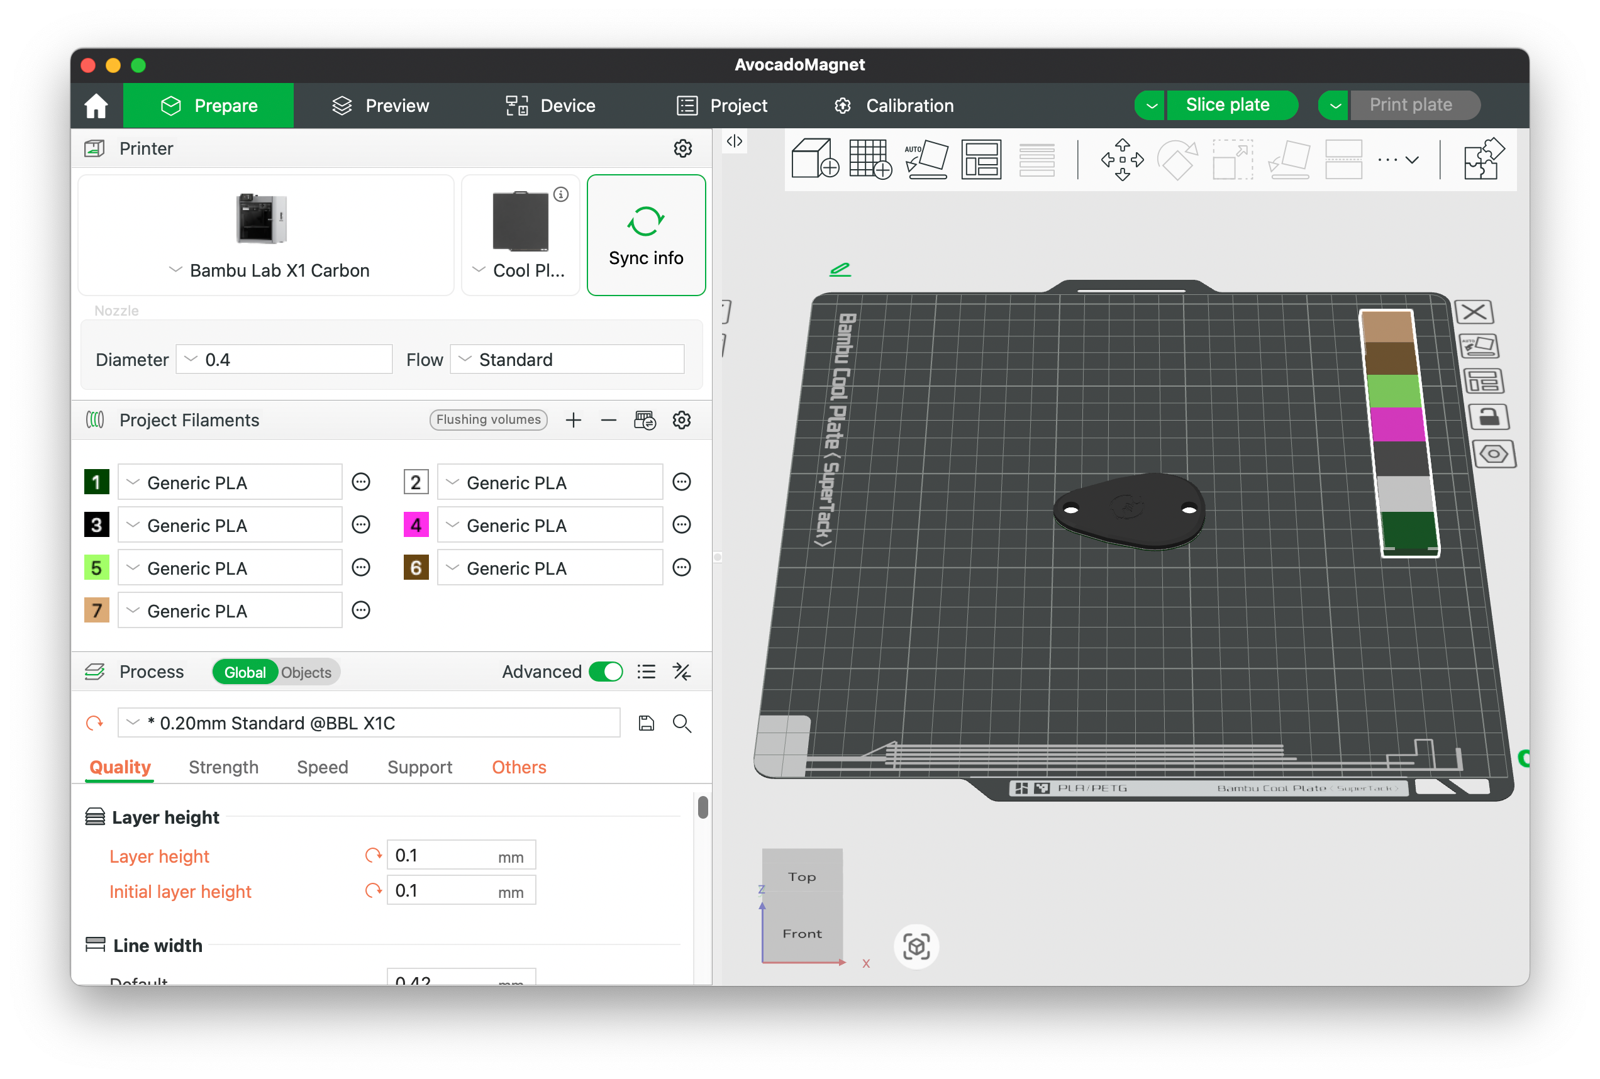Click the Add plate toolbar icon
1600x1079 pixels.
[870, 159]
